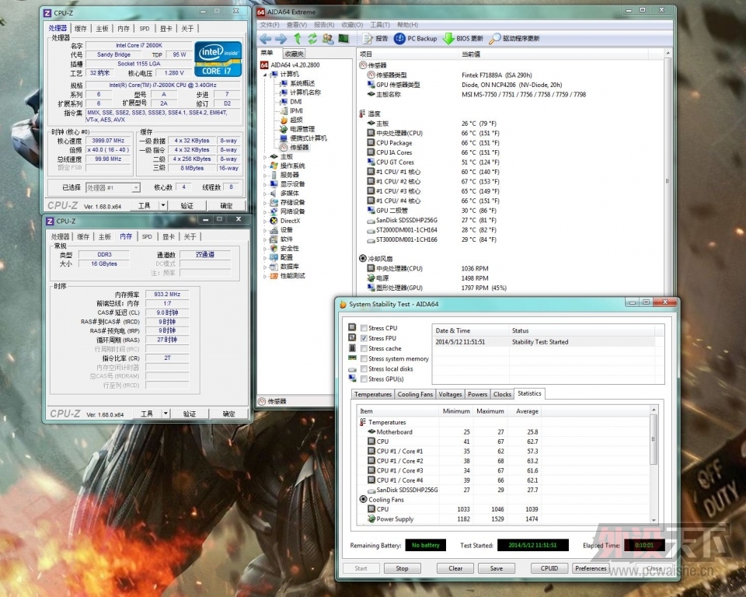Open the 工具 dropdown arrow in CPU-Z processor window
This screenshot has height=597, width=746.
click(x=163, y=206)
